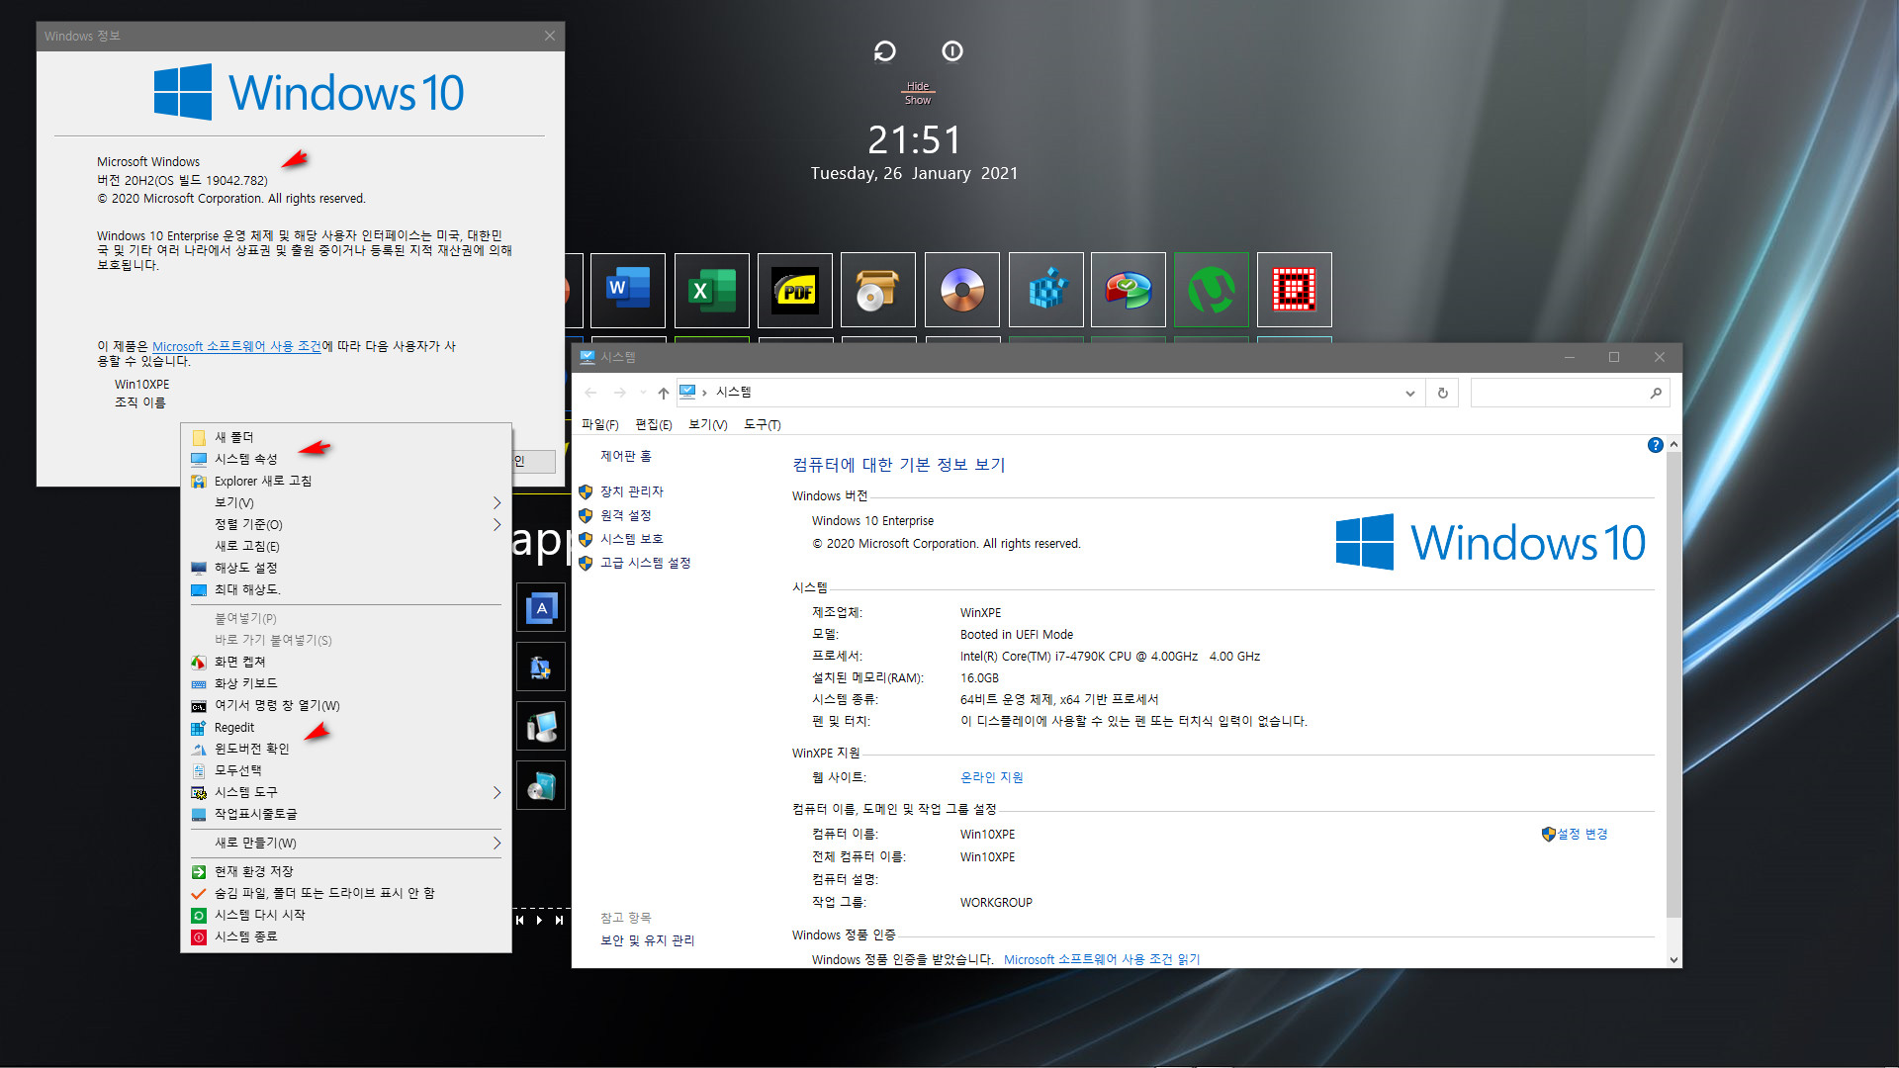Click the 온라인 지원 website link
This screenshot has height=1068, width=1899.
991,777
